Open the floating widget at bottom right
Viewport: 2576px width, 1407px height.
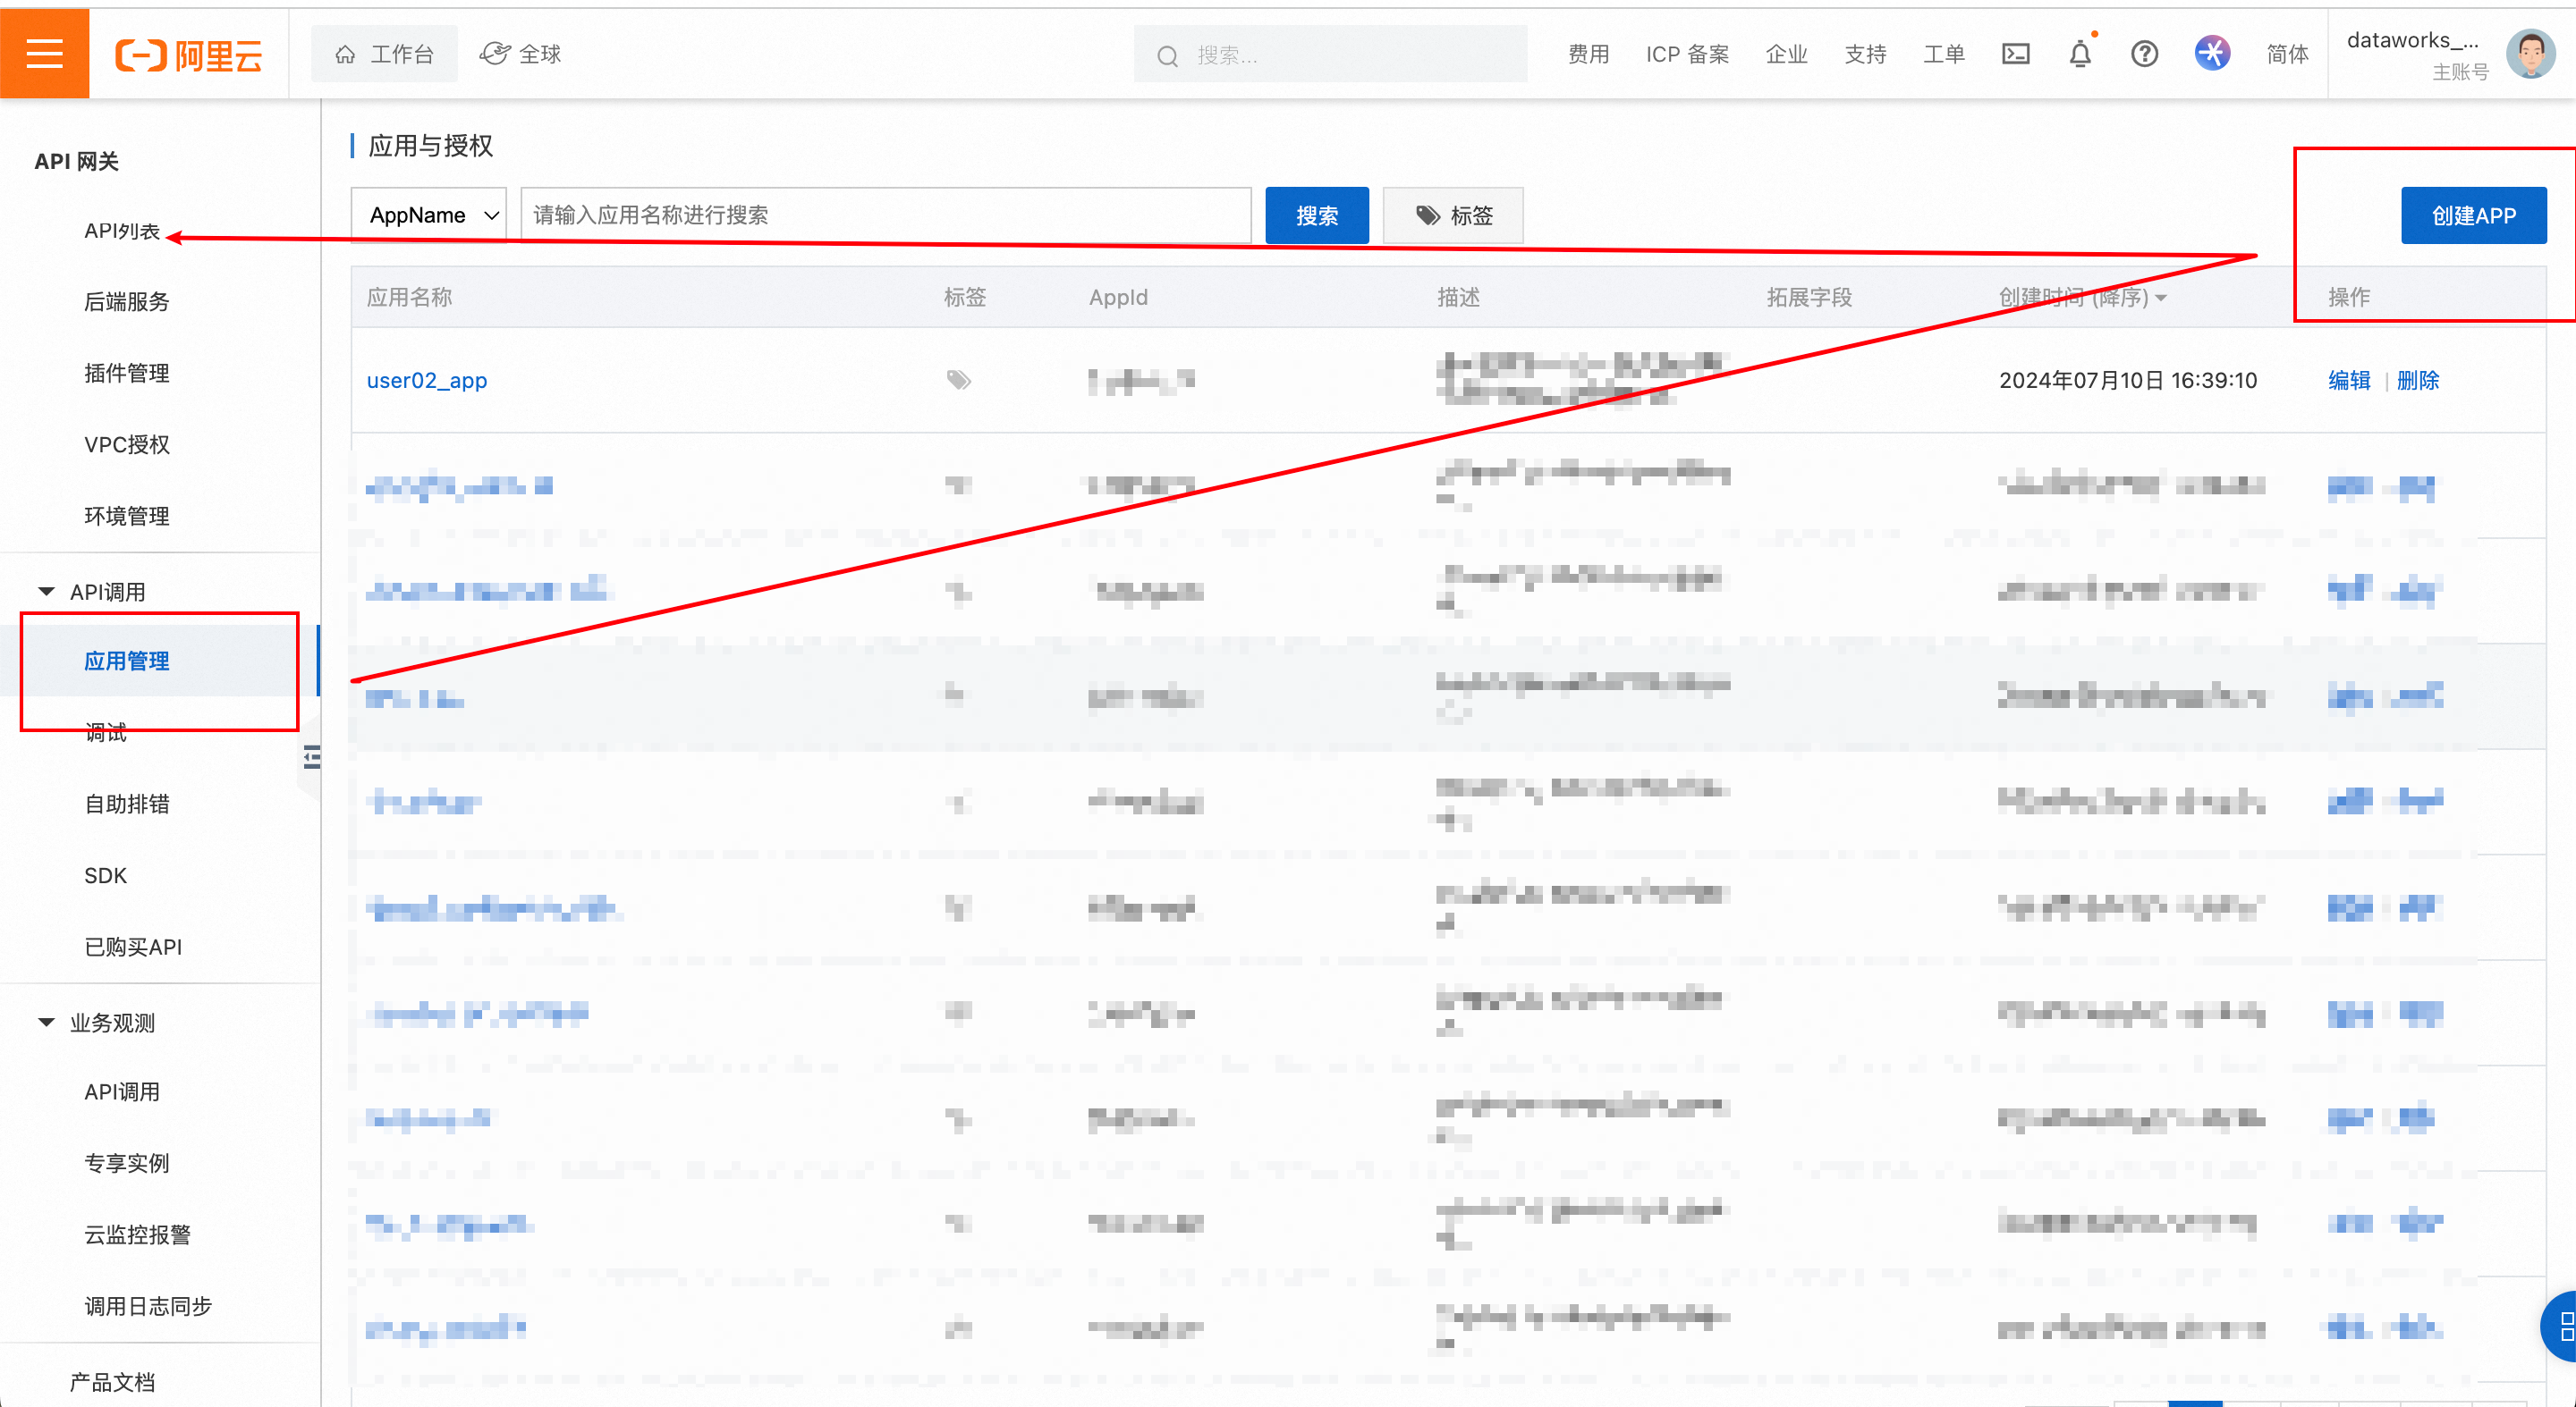click(2561, 1326)
